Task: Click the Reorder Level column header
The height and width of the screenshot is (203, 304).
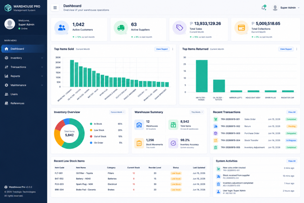Action: click(155, 168)
